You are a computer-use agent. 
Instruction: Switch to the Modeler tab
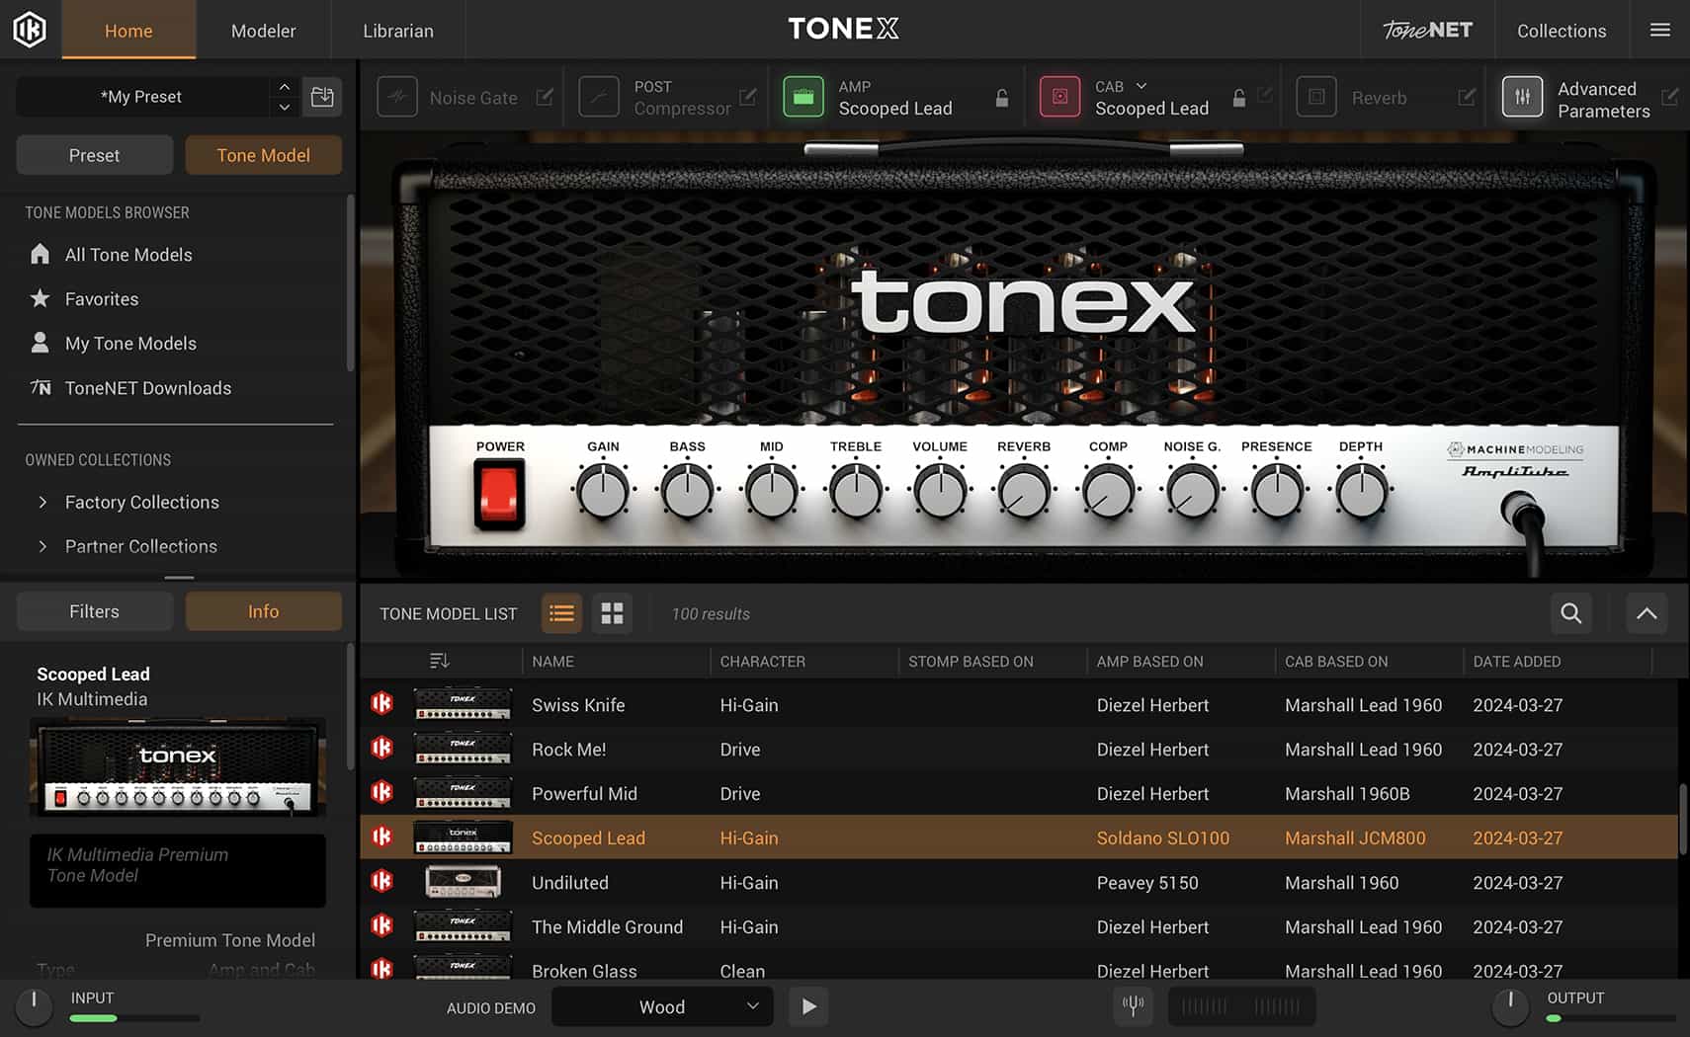[262, 30]
